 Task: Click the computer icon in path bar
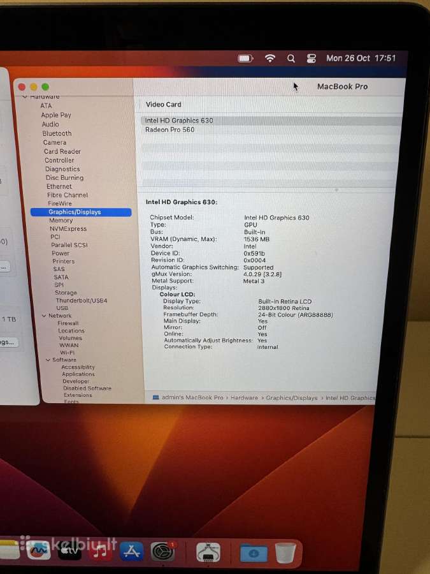pyautogui.click(x=156, y=397)
